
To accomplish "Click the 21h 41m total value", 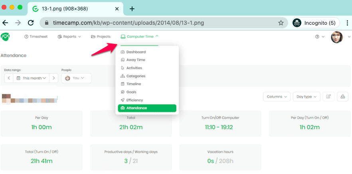I will pyautogui.click(x=42, y=161).
